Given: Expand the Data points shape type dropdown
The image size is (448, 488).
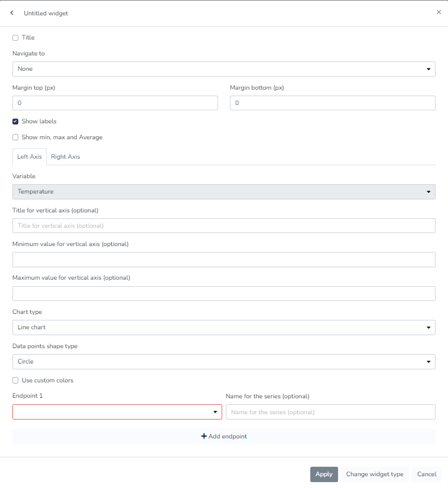Looking at the screenshot, I should tap(223, 362).
